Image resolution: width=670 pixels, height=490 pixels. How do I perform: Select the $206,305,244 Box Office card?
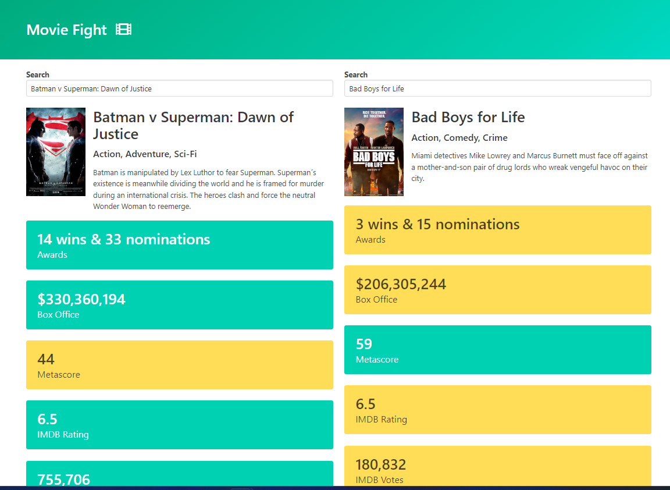(497, 289)
